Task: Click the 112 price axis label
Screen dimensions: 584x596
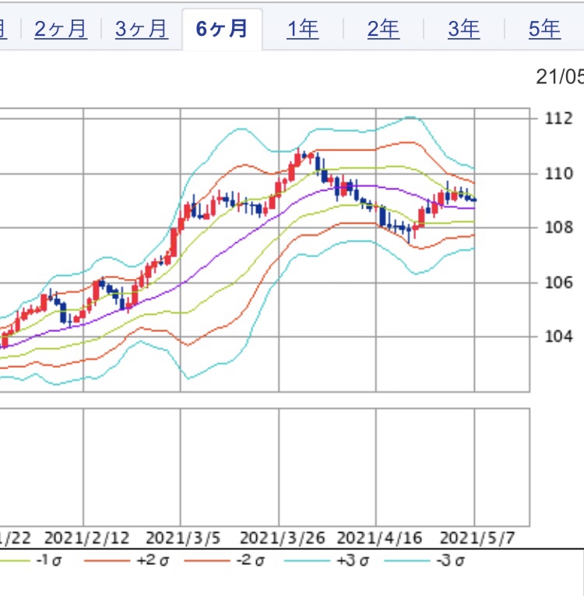Action: pyautogui.click(x=558, y=119)
